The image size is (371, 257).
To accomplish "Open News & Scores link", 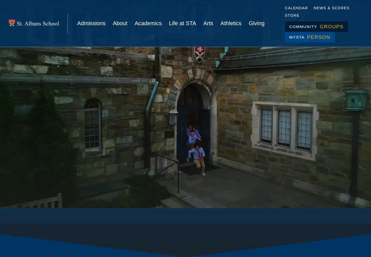I will pos(331,8).
